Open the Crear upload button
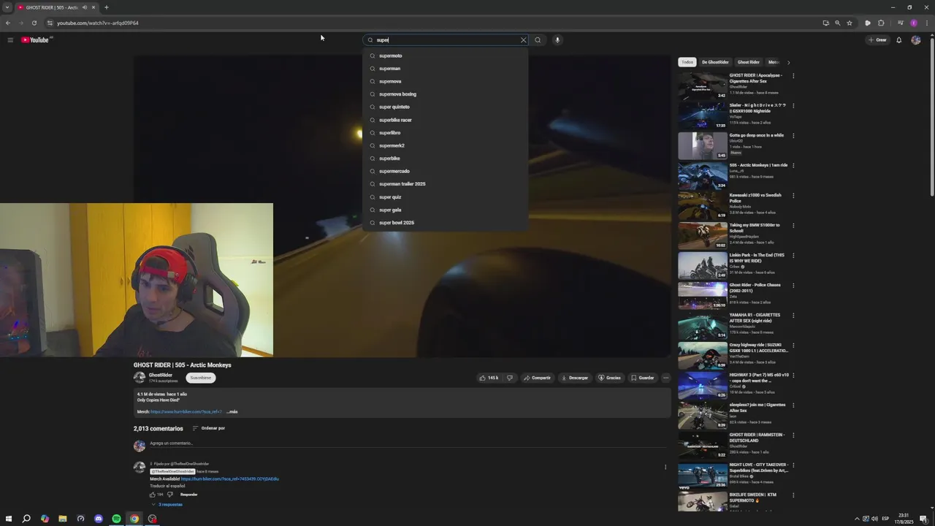Image resolution: width=935 pixels, height=526 pixels. coord(877,40)
